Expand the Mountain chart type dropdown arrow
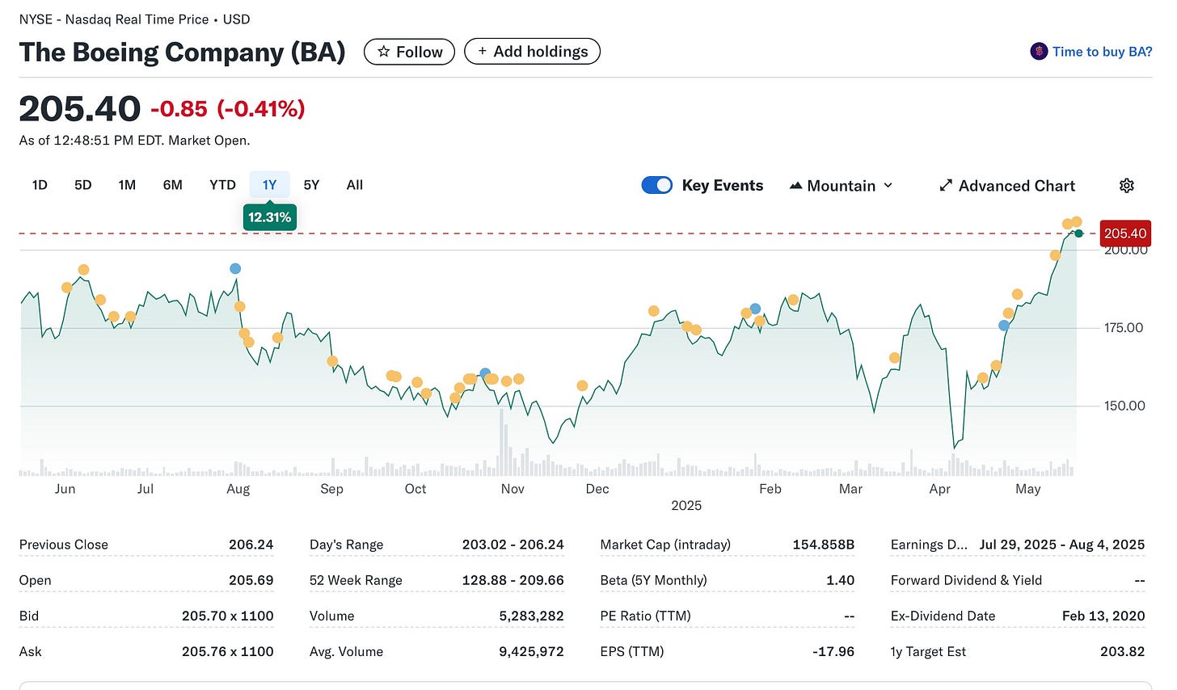The image size is (1177, 690). (888, 186)
